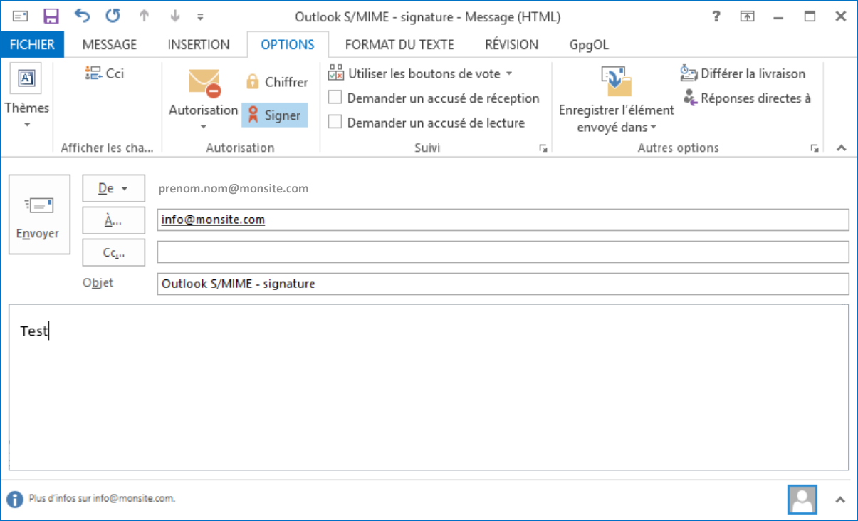Click Plus d'infos sur info@monsite.com
This screenshot has height=521, width=858.
click(102, 499)
